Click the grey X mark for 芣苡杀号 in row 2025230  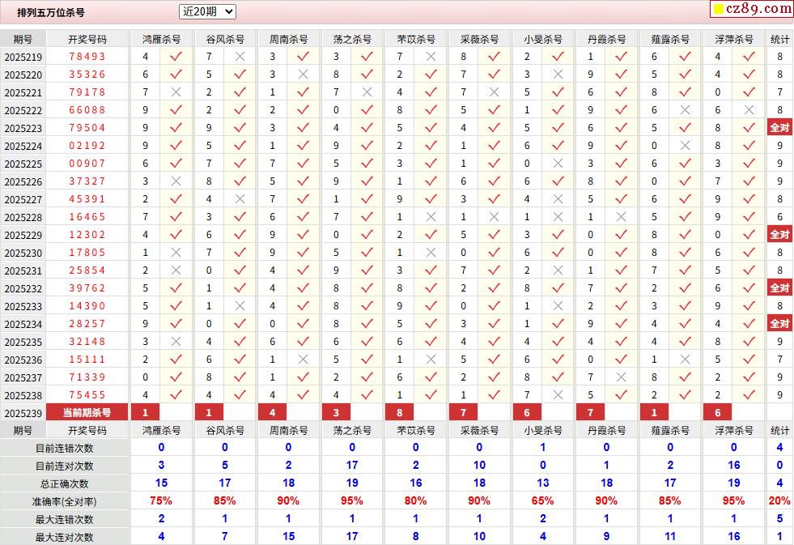coord(431,253)
